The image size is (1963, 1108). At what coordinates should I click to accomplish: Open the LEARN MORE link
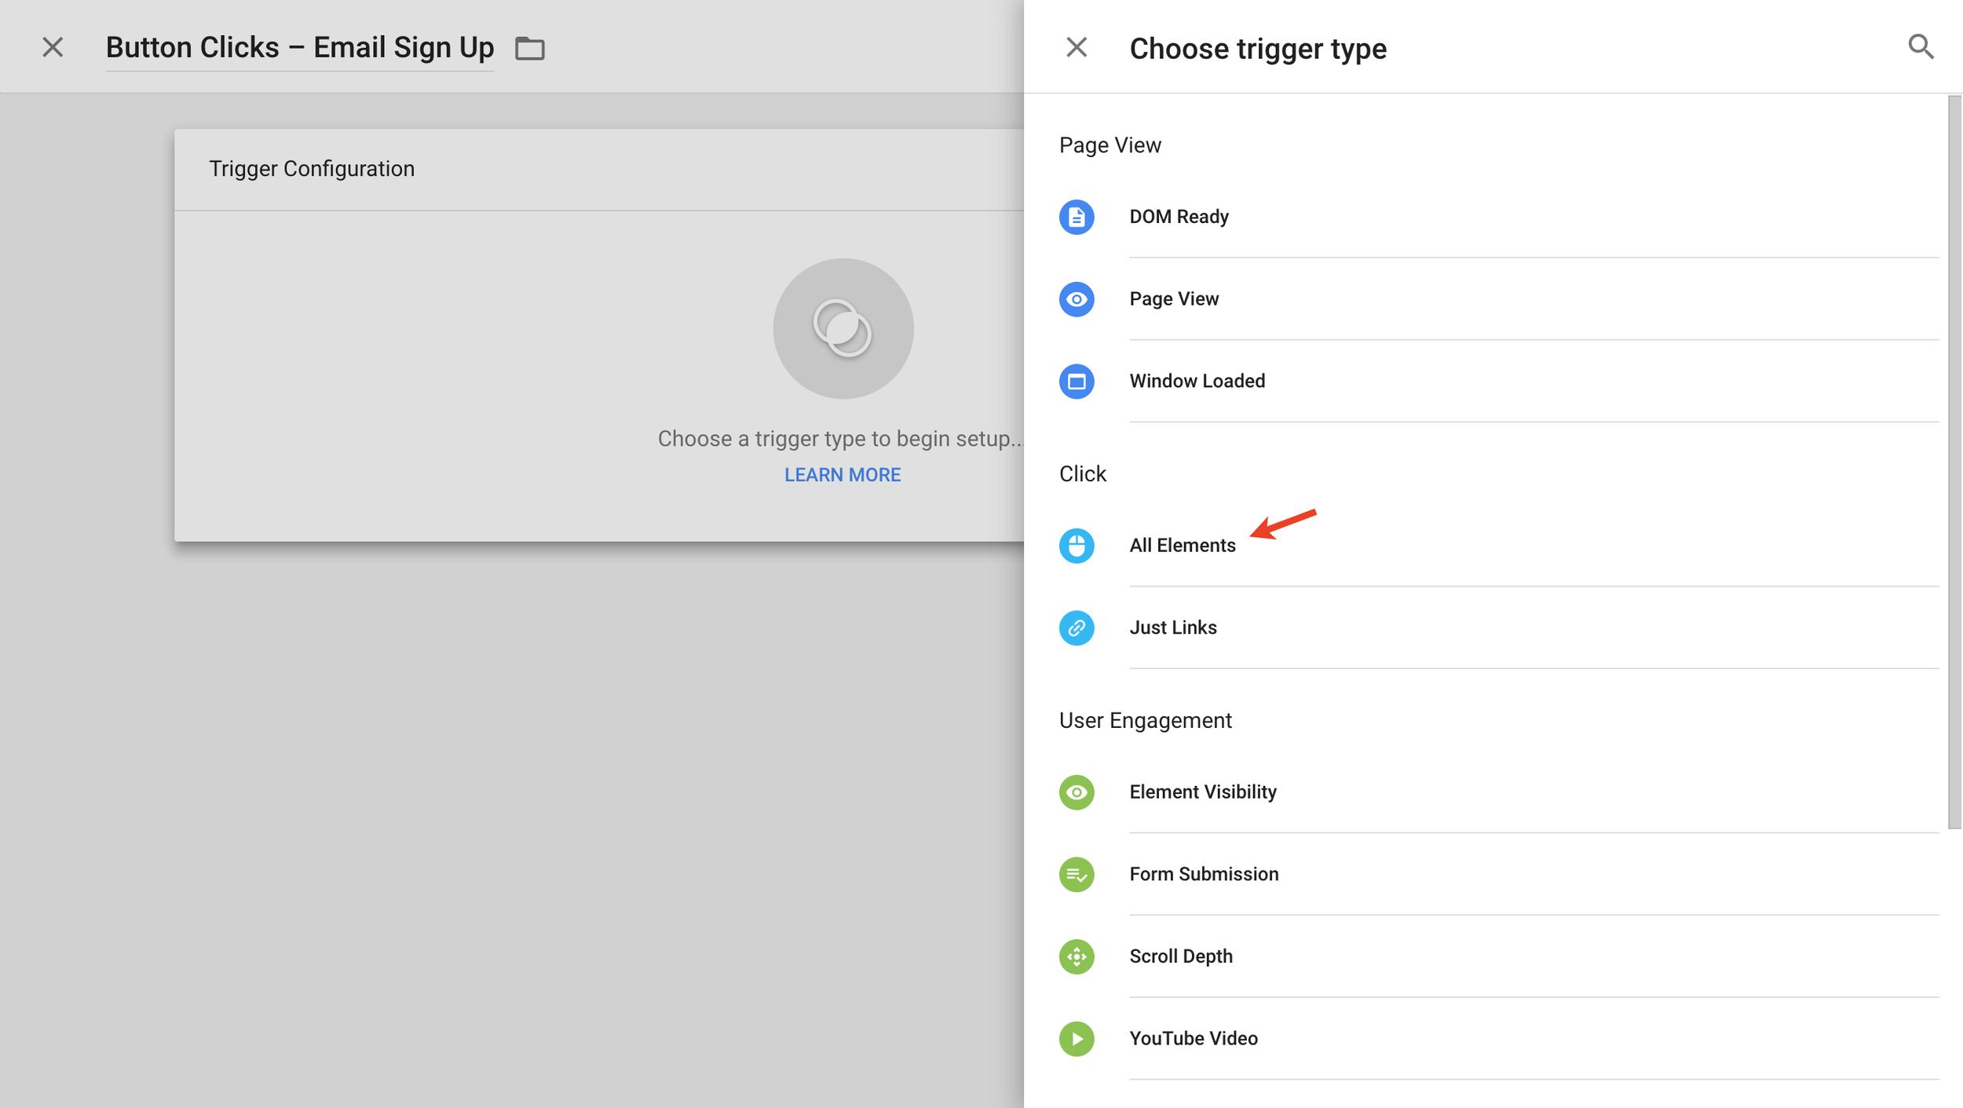click(842, 475)
